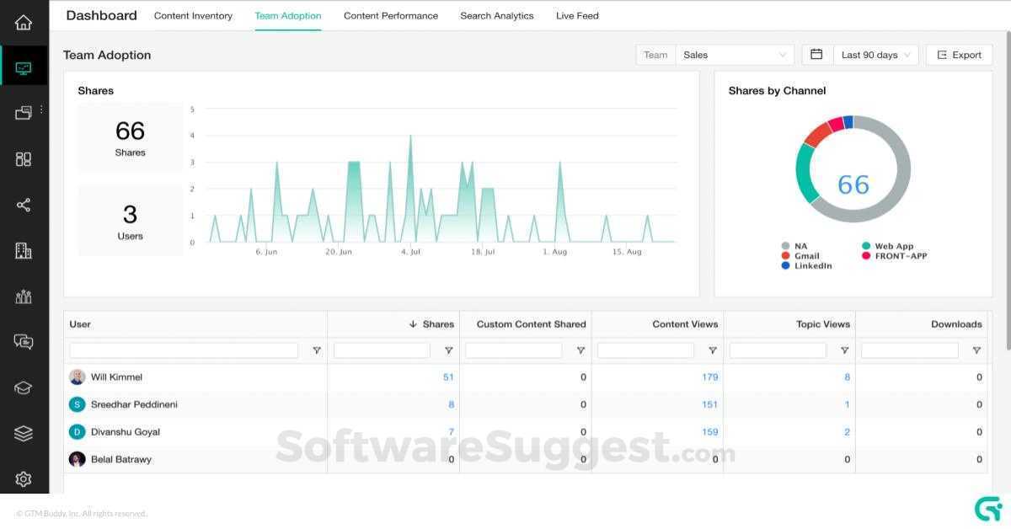Open the company building icon in sidebar
Viewport: 1011px width, 529px height.
(23, 250)
